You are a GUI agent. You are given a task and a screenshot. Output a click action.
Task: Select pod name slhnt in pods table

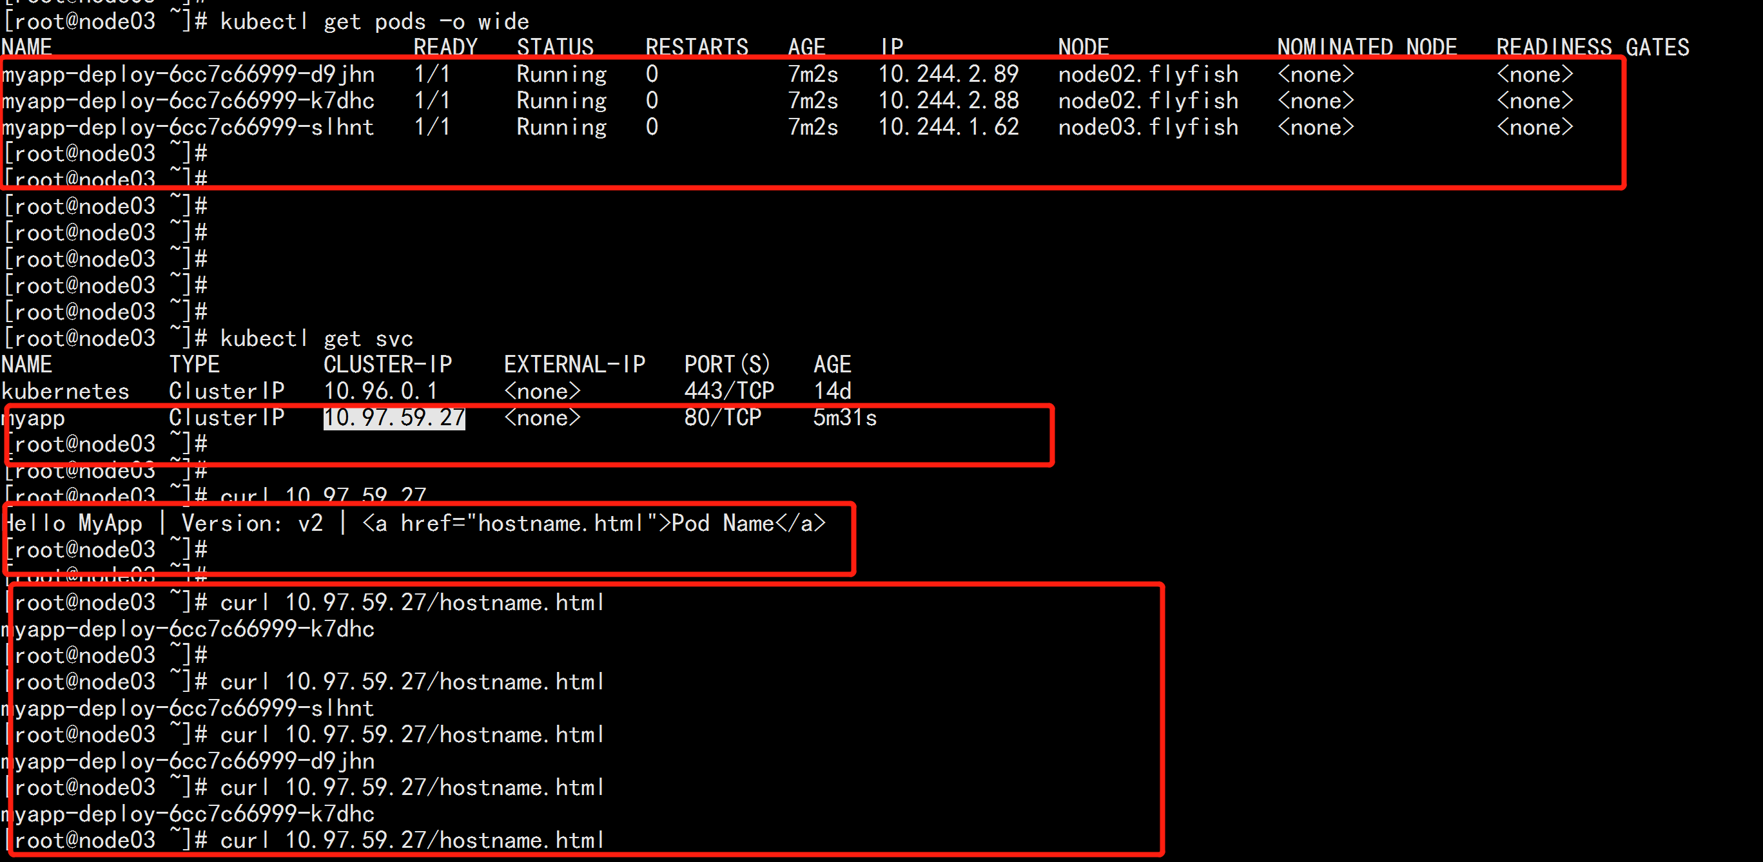pos(188,128)
